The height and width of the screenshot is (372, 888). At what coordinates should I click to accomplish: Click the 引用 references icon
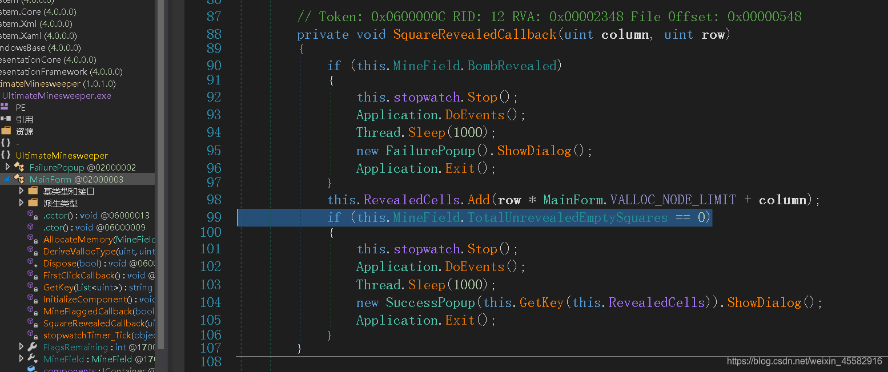coord(5,119)
